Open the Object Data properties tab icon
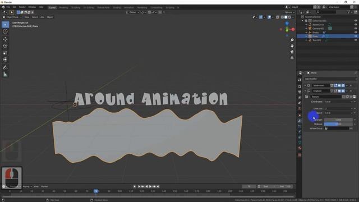Image resolution: width=359 pixels, height=202 pixels. click(x=300, y=143)
